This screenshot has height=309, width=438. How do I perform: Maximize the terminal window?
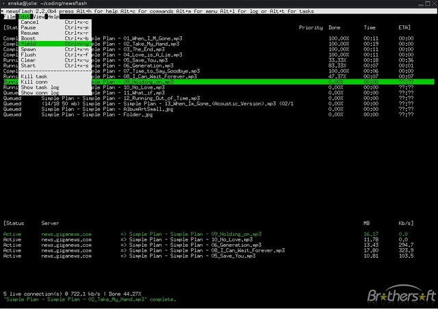(x=428, y=3)
